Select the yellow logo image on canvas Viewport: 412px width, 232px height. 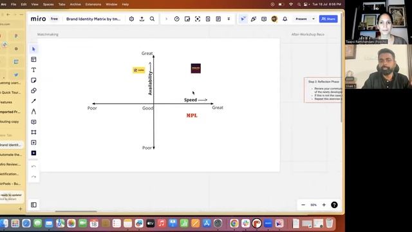139,70
